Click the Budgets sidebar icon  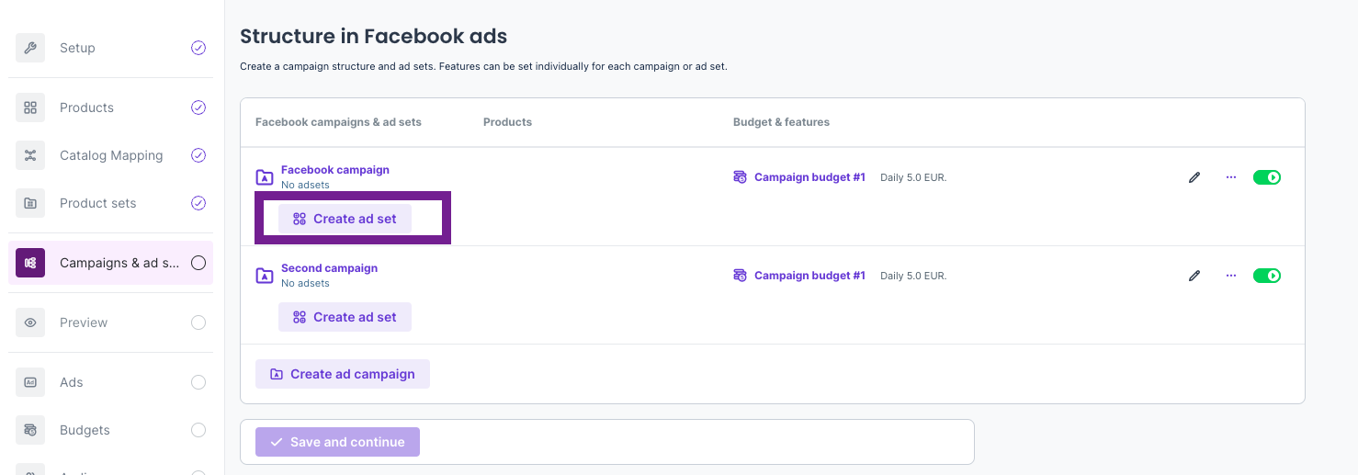(30, 430)
